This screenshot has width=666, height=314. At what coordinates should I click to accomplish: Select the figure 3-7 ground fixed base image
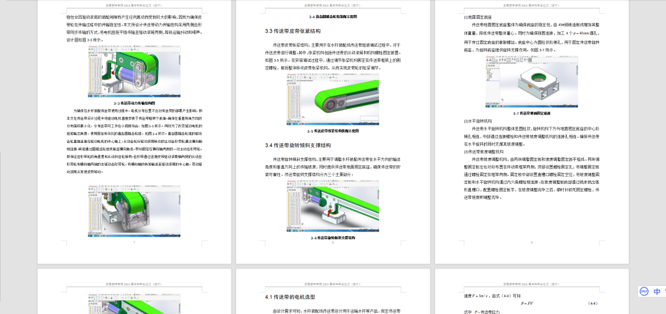pos(531,82)
